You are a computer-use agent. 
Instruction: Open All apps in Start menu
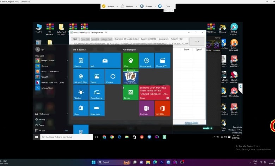click(42, 130)
